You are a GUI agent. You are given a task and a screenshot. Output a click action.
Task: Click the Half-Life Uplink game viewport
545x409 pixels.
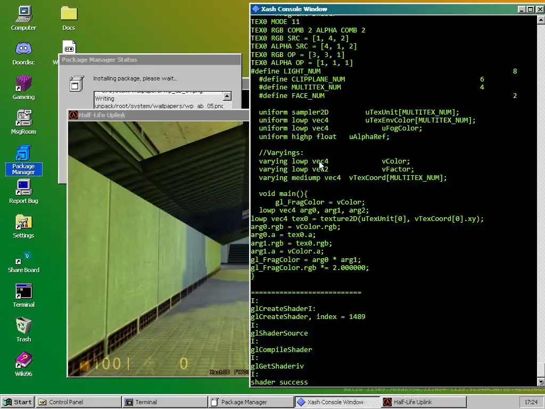point(159,249)
